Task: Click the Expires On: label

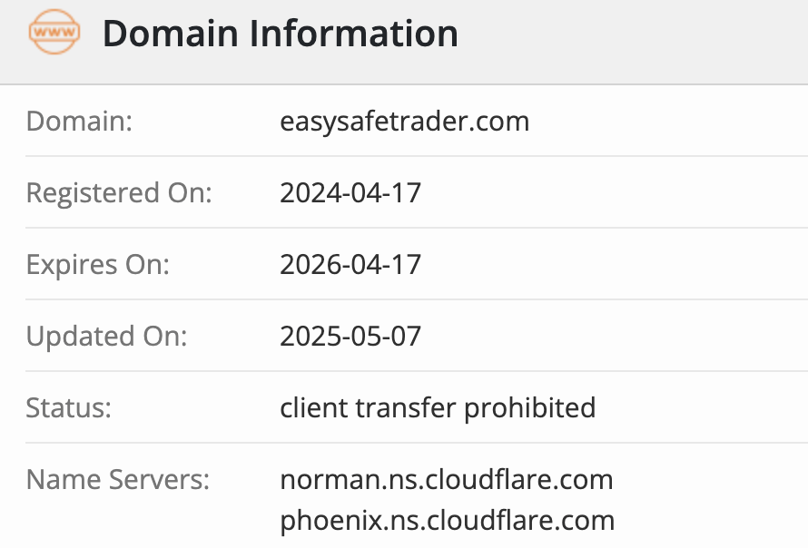Action: tap(98, 264)
